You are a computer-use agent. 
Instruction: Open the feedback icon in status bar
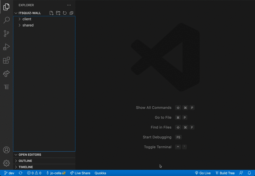[241, 173]
